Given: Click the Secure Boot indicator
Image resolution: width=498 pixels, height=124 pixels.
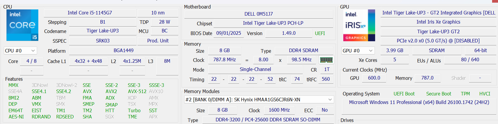Looking at the screenshot, I should click(438, 94).
